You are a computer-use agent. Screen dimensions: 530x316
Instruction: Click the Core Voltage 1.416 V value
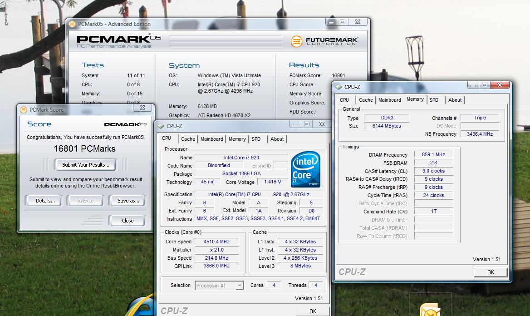pos(272,182)
